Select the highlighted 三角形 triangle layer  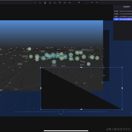pos(123,19)
